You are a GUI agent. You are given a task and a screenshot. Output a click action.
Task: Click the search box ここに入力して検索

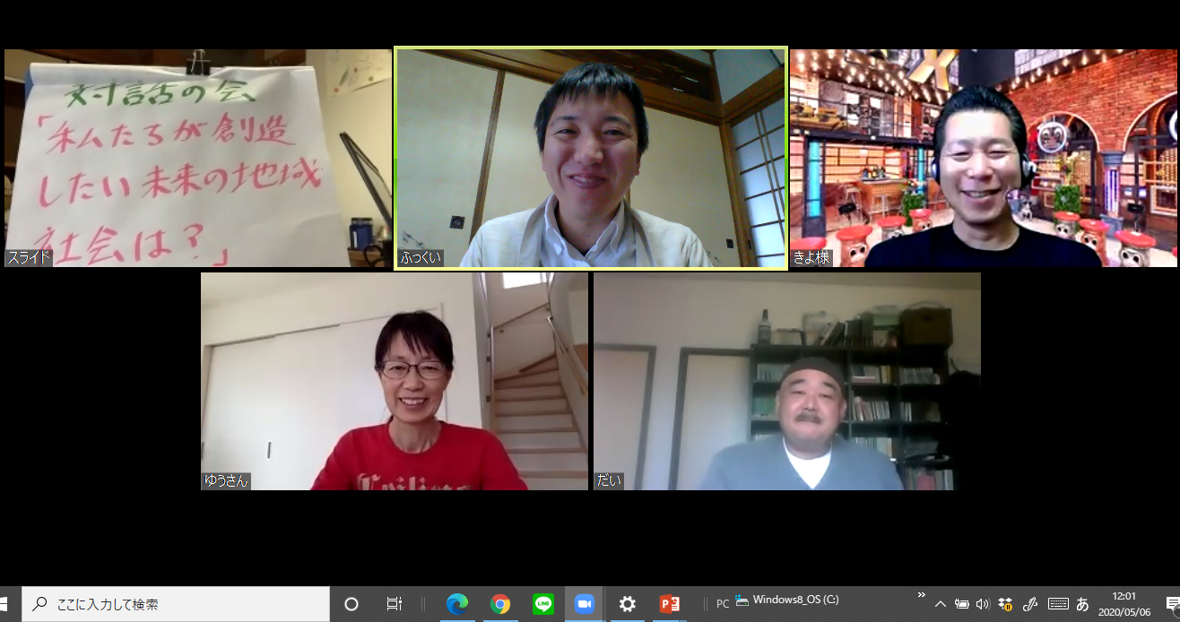176,604
